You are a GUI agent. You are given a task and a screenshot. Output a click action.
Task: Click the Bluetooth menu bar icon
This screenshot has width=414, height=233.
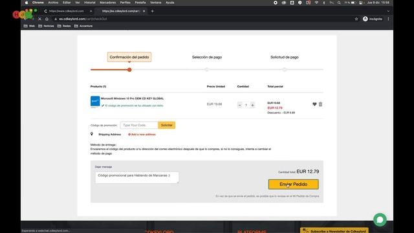tap(324, 3)
